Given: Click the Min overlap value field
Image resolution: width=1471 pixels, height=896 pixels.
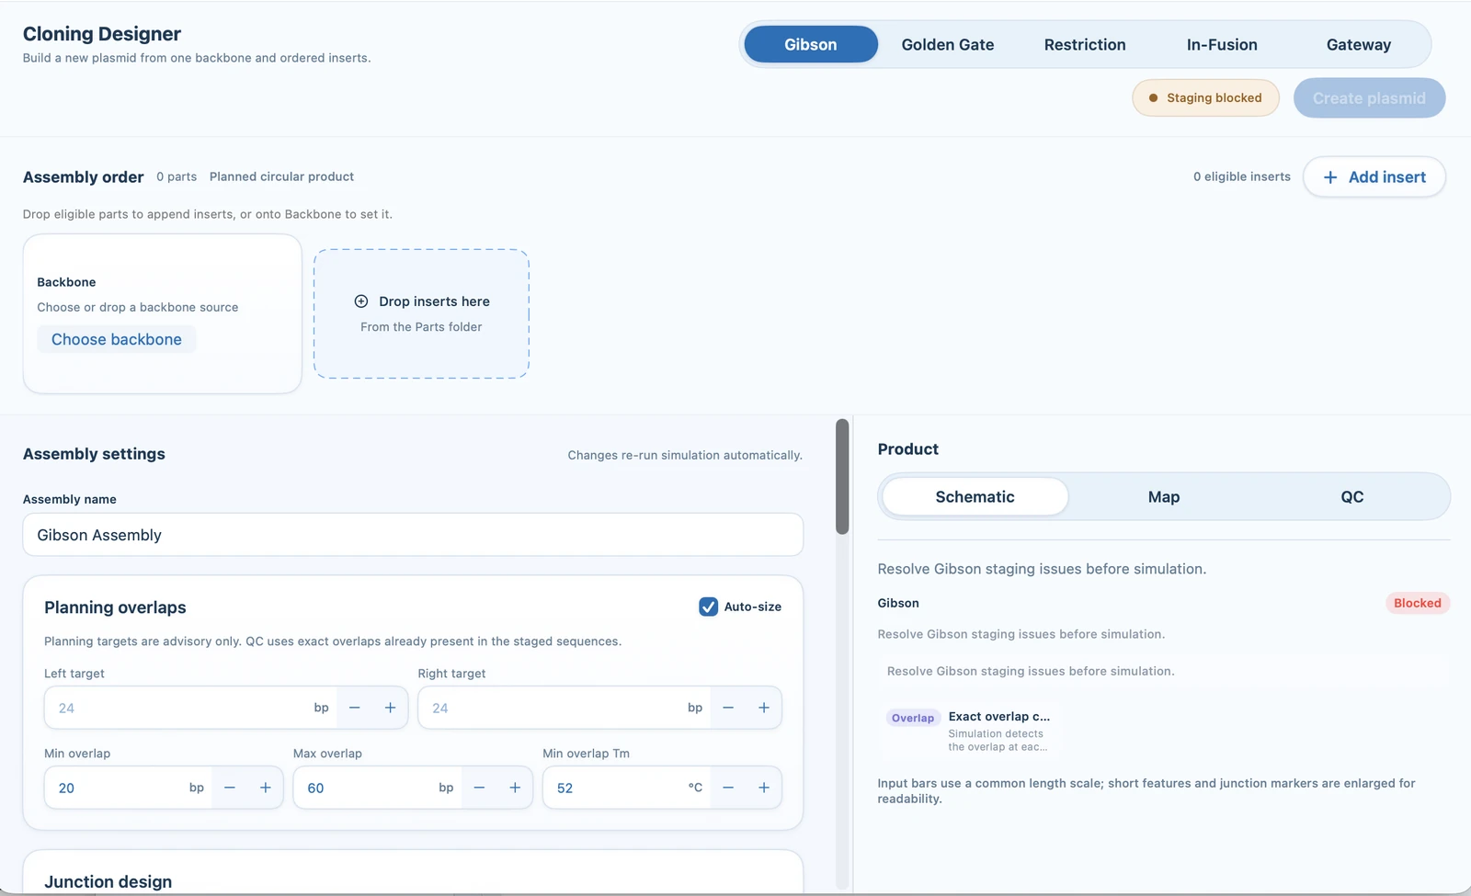Looking at the screenshot, I should click(129, 788).
